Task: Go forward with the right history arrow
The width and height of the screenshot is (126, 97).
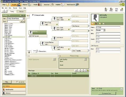Action: pyautogui.click(x=6, y=11)
